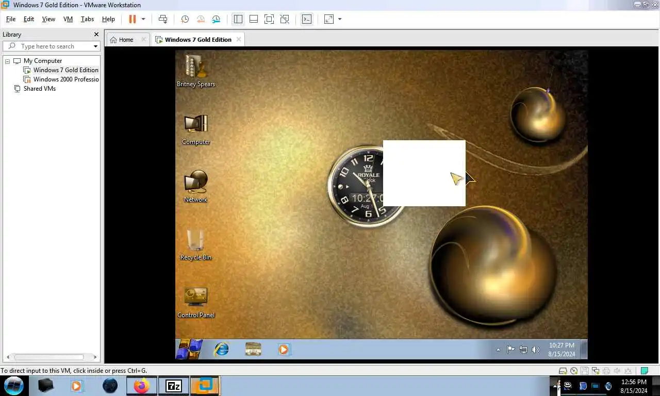Click the Control Panel icon in guest
This screenshot has width=660, height=396.
coord(196,302)
